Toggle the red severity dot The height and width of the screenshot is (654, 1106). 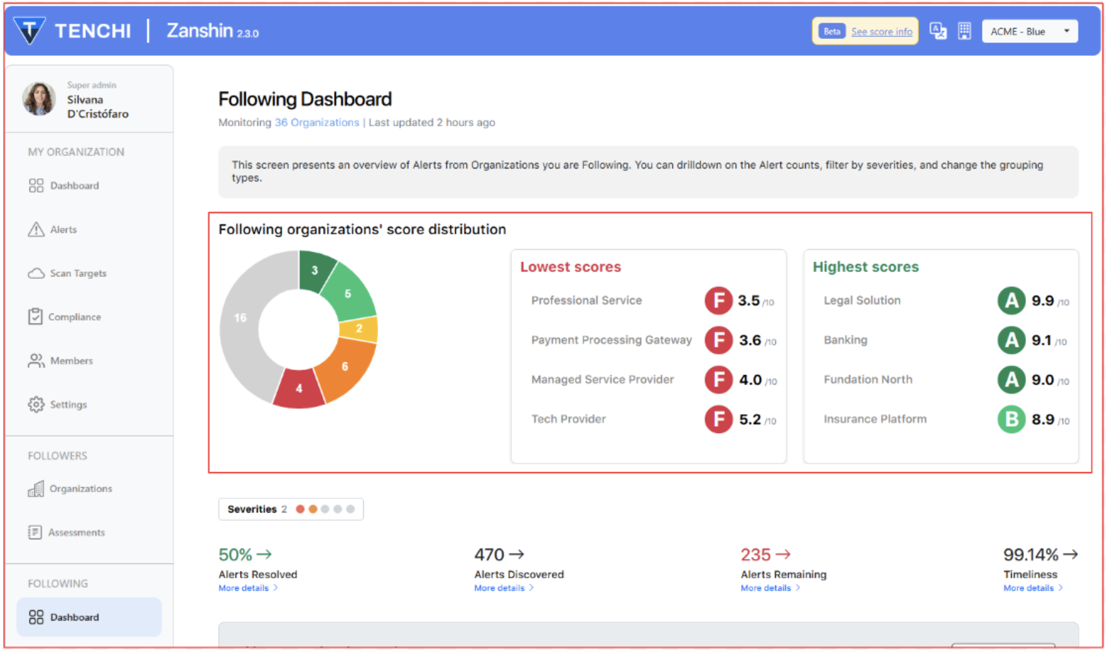coord(300,509)
